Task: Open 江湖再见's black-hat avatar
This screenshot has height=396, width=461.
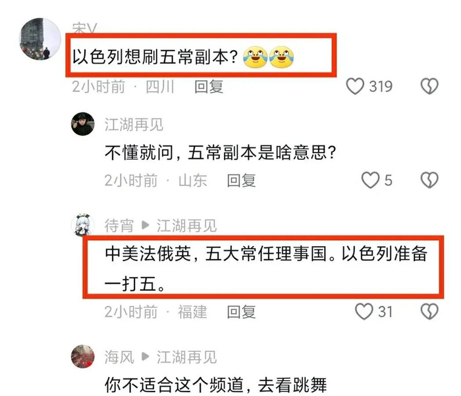Action: [82, 124]
